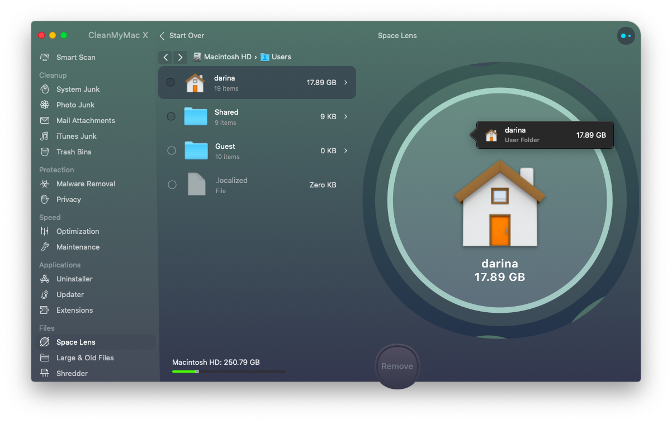Viewport: 672px width, 423px height.
Task: Click the "Space Lens" window title
Action: click(x=397, y=36)
